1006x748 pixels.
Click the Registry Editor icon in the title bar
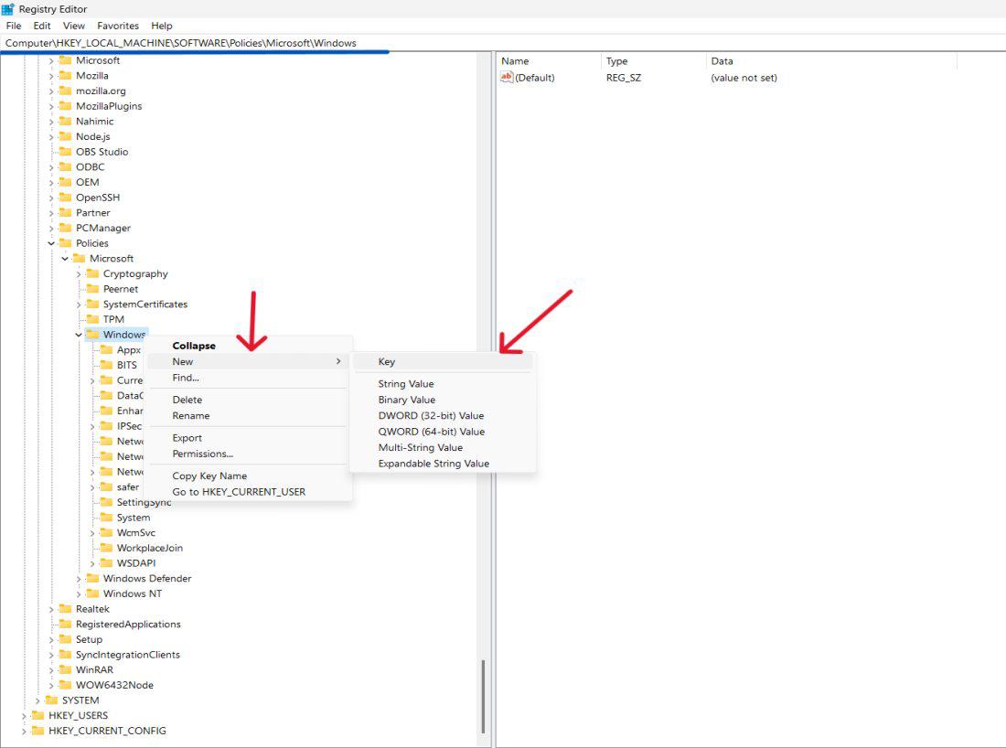[9, 8]
